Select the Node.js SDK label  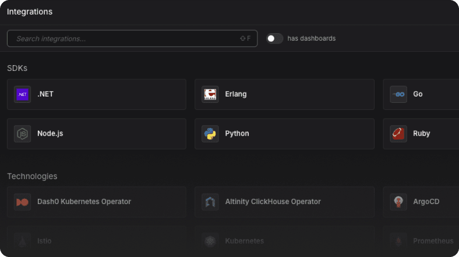pos(50,134)
